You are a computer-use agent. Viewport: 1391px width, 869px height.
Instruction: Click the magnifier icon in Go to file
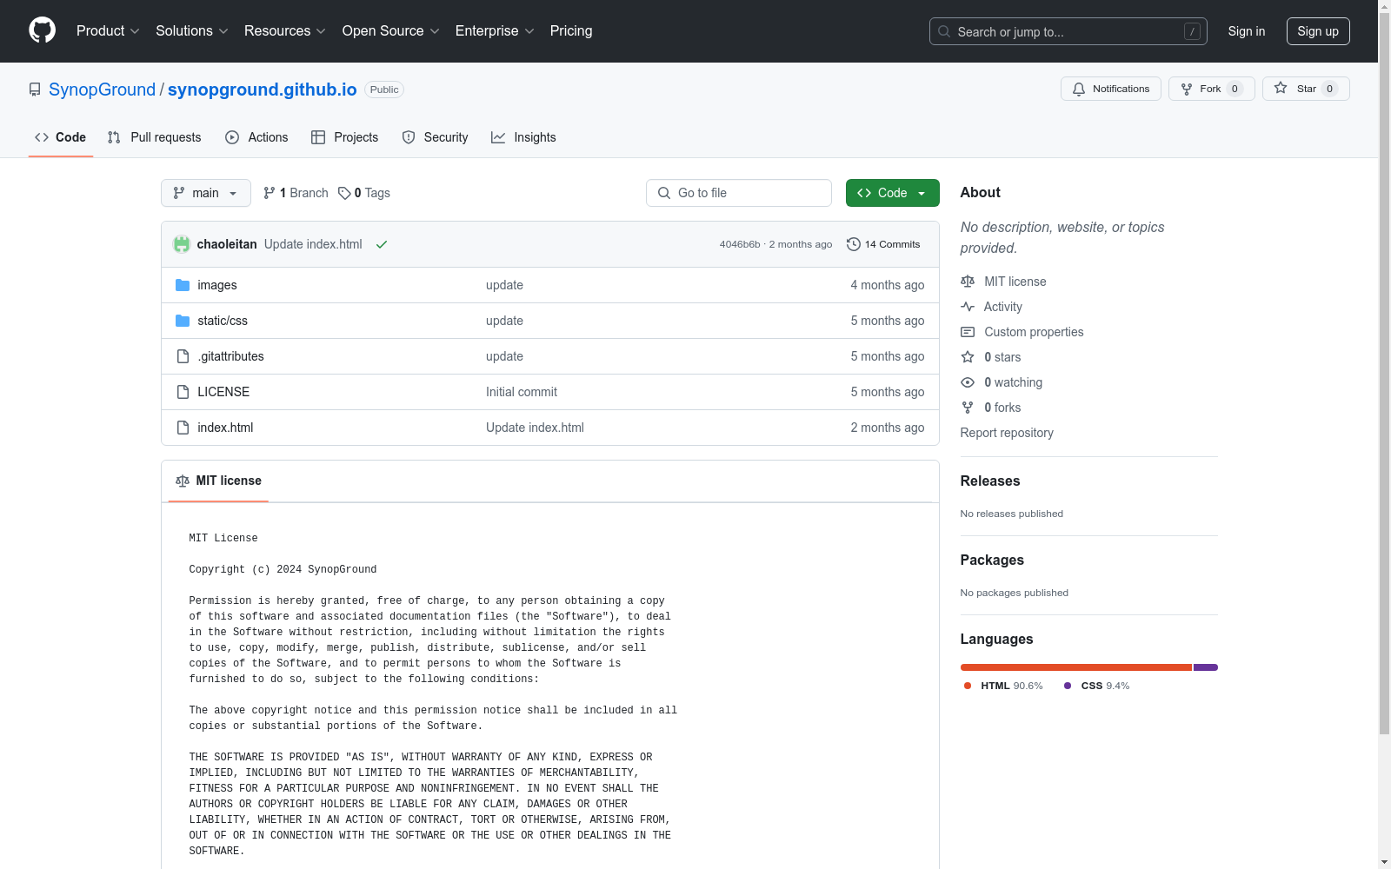(664, 193)
